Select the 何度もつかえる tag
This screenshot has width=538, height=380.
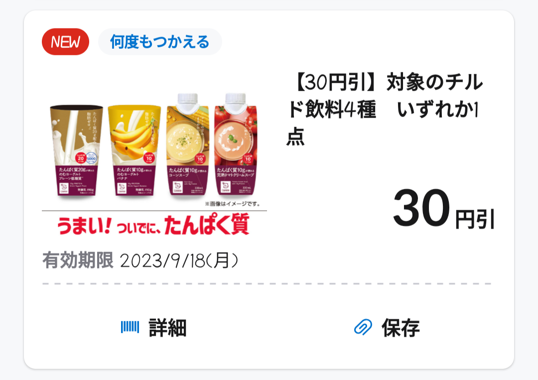coord(160,42)
